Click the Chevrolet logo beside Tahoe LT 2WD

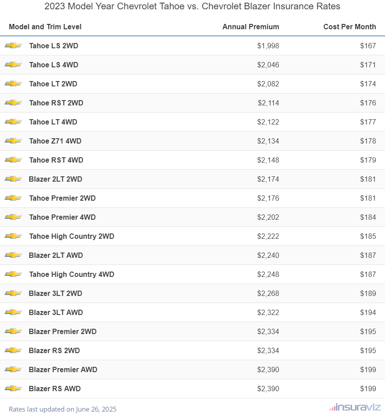click(x=13, y=84)
